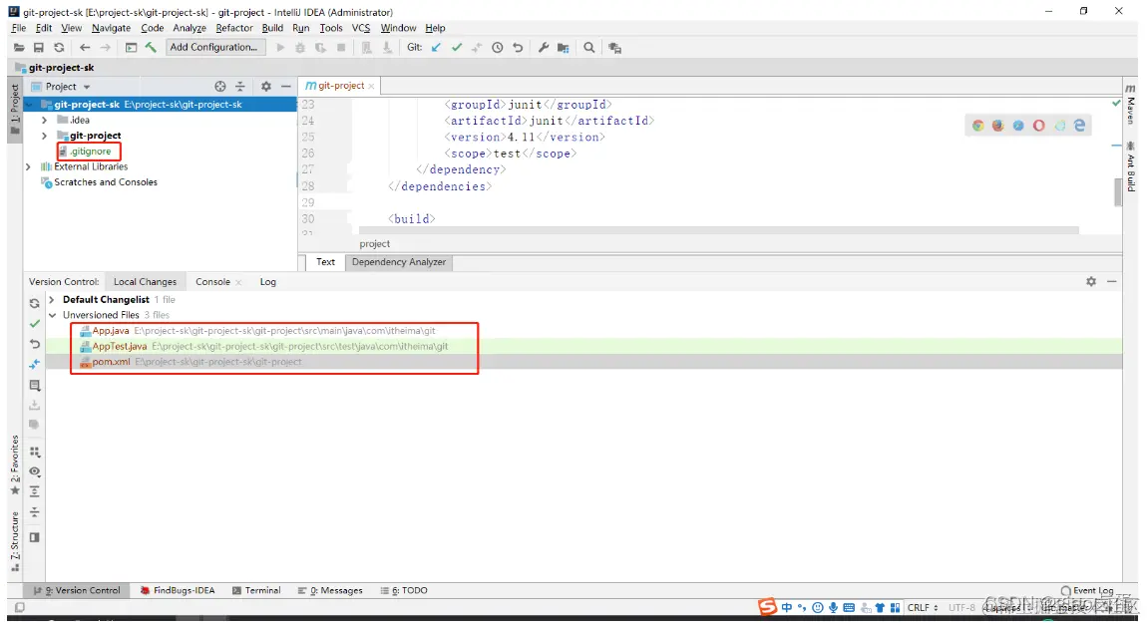The width and height of the screenshot is (1147, 623).
Task: Open the Add Configuration dropdown
Action: (213, 47)
